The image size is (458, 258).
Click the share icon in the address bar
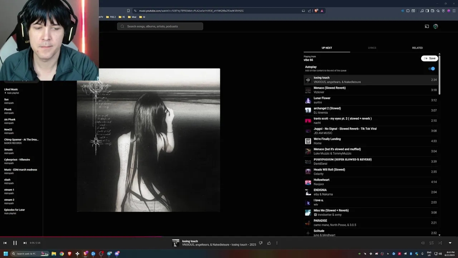[x=310, y=11]
